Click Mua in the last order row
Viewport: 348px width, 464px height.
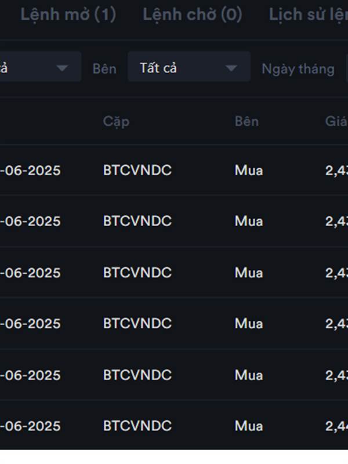(249, 426)
